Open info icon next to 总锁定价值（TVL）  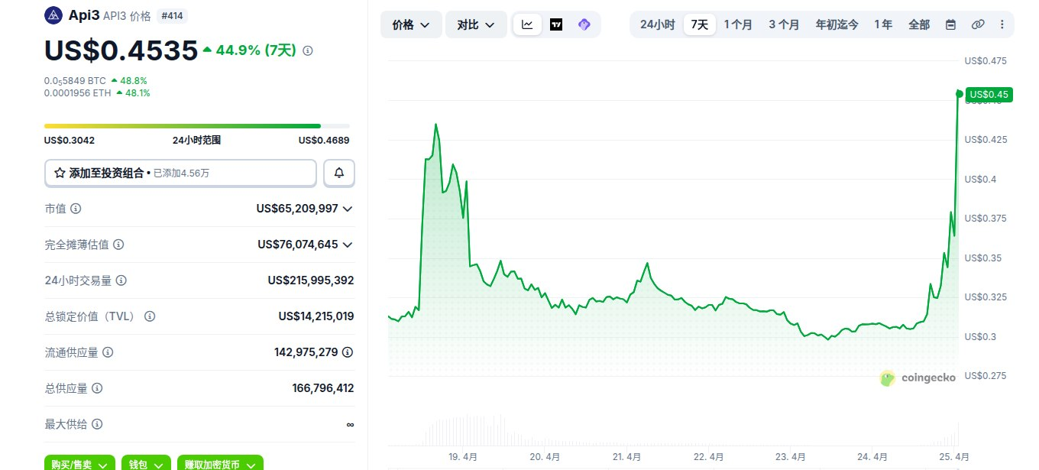coord(150,316)
